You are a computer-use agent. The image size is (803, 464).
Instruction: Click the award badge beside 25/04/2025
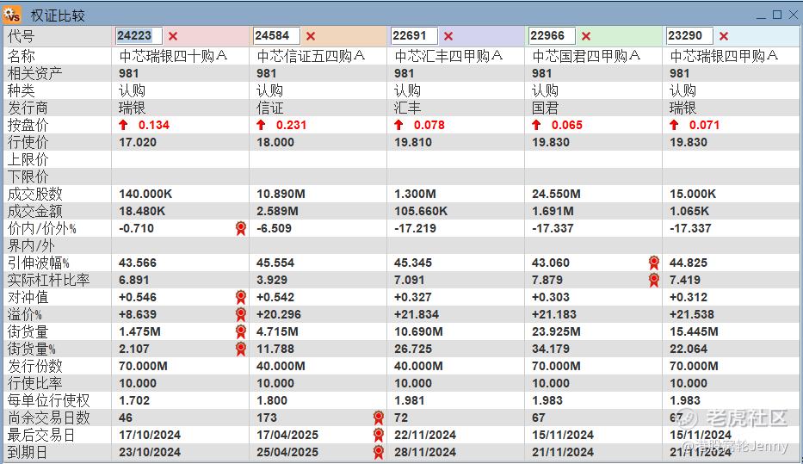tap(379, 452)
